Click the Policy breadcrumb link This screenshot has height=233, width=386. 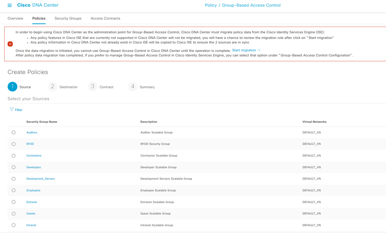click(x=211, y=5)
